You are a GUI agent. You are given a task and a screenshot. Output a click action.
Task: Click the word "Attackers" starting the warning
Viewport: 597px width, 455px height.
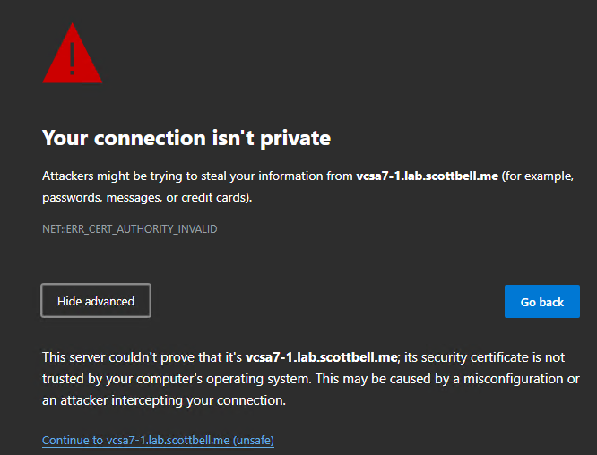click(x=70, y=176)
